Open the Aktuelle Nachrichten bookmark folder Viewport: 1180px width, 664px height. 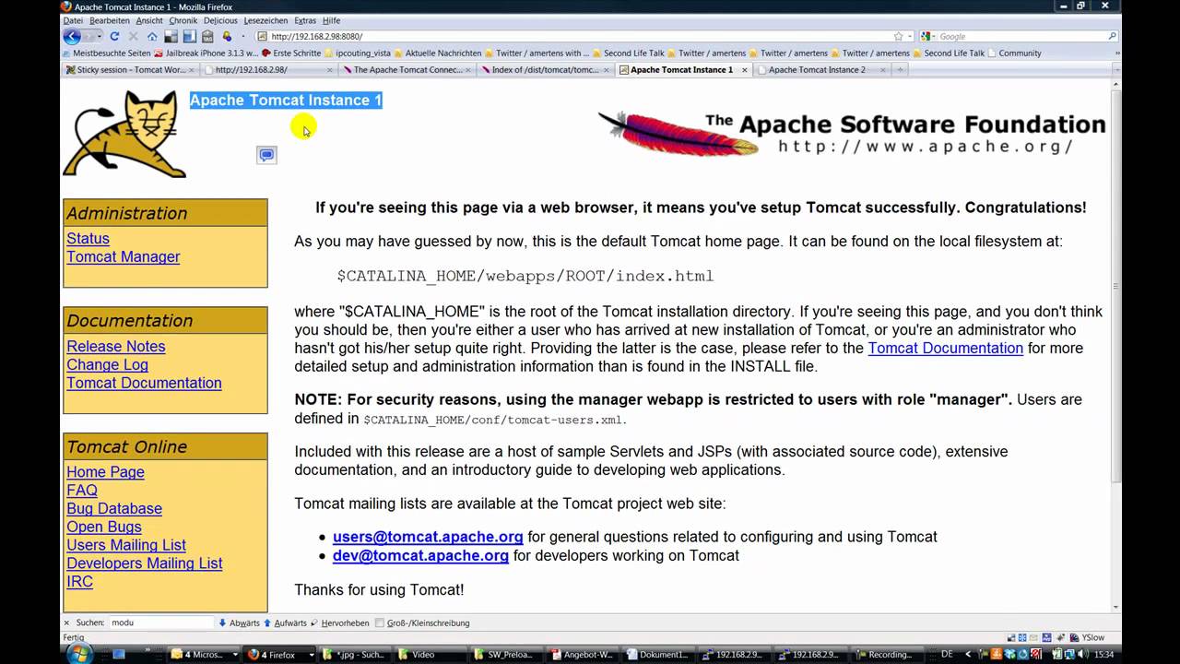tap(437, 53)
